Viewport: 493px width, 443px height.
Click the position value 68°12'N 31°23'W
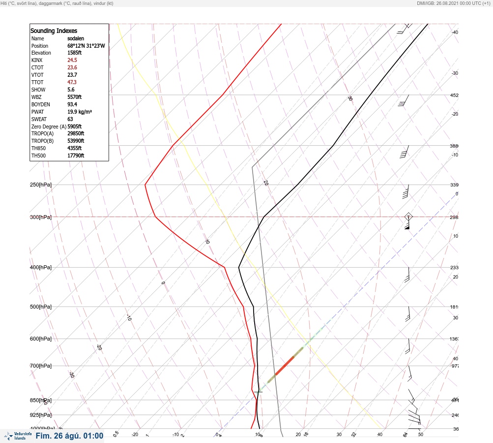pos(86,46)
